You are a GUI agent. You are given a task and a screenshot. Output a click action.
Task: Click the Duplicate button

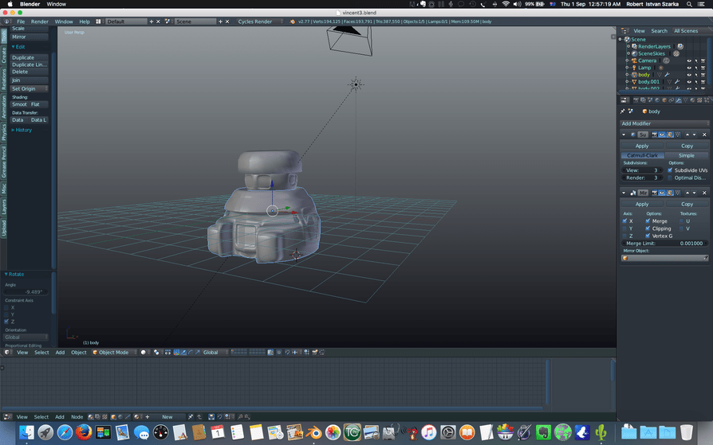click(29, 57)
